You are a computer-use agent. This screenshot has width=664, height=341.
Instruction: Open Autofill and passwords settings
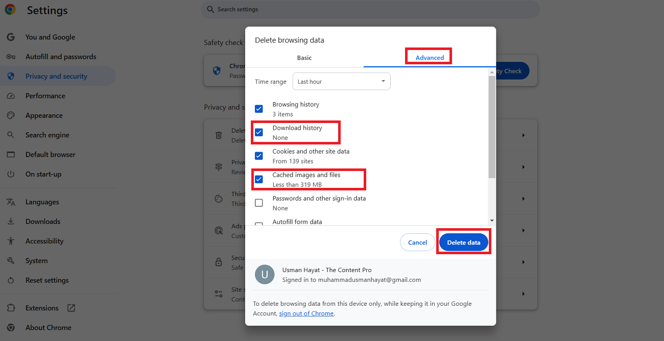point(61,57)
